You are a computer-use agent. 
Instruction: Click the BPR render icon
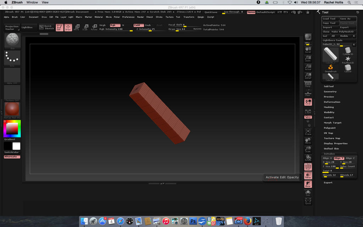(308, 37)
